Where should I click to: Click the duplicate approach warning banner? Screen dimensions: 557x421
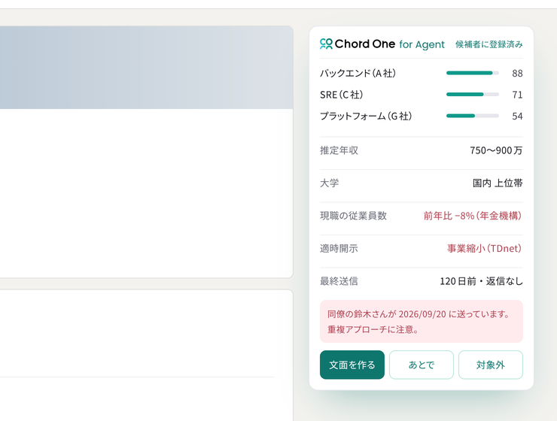[x=422, y=321]
